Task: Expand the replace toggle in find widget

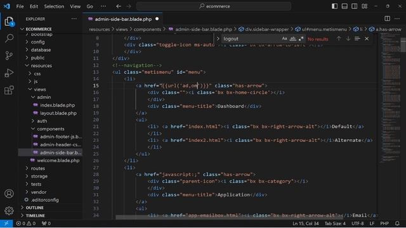Action: (x=218, y=39)
